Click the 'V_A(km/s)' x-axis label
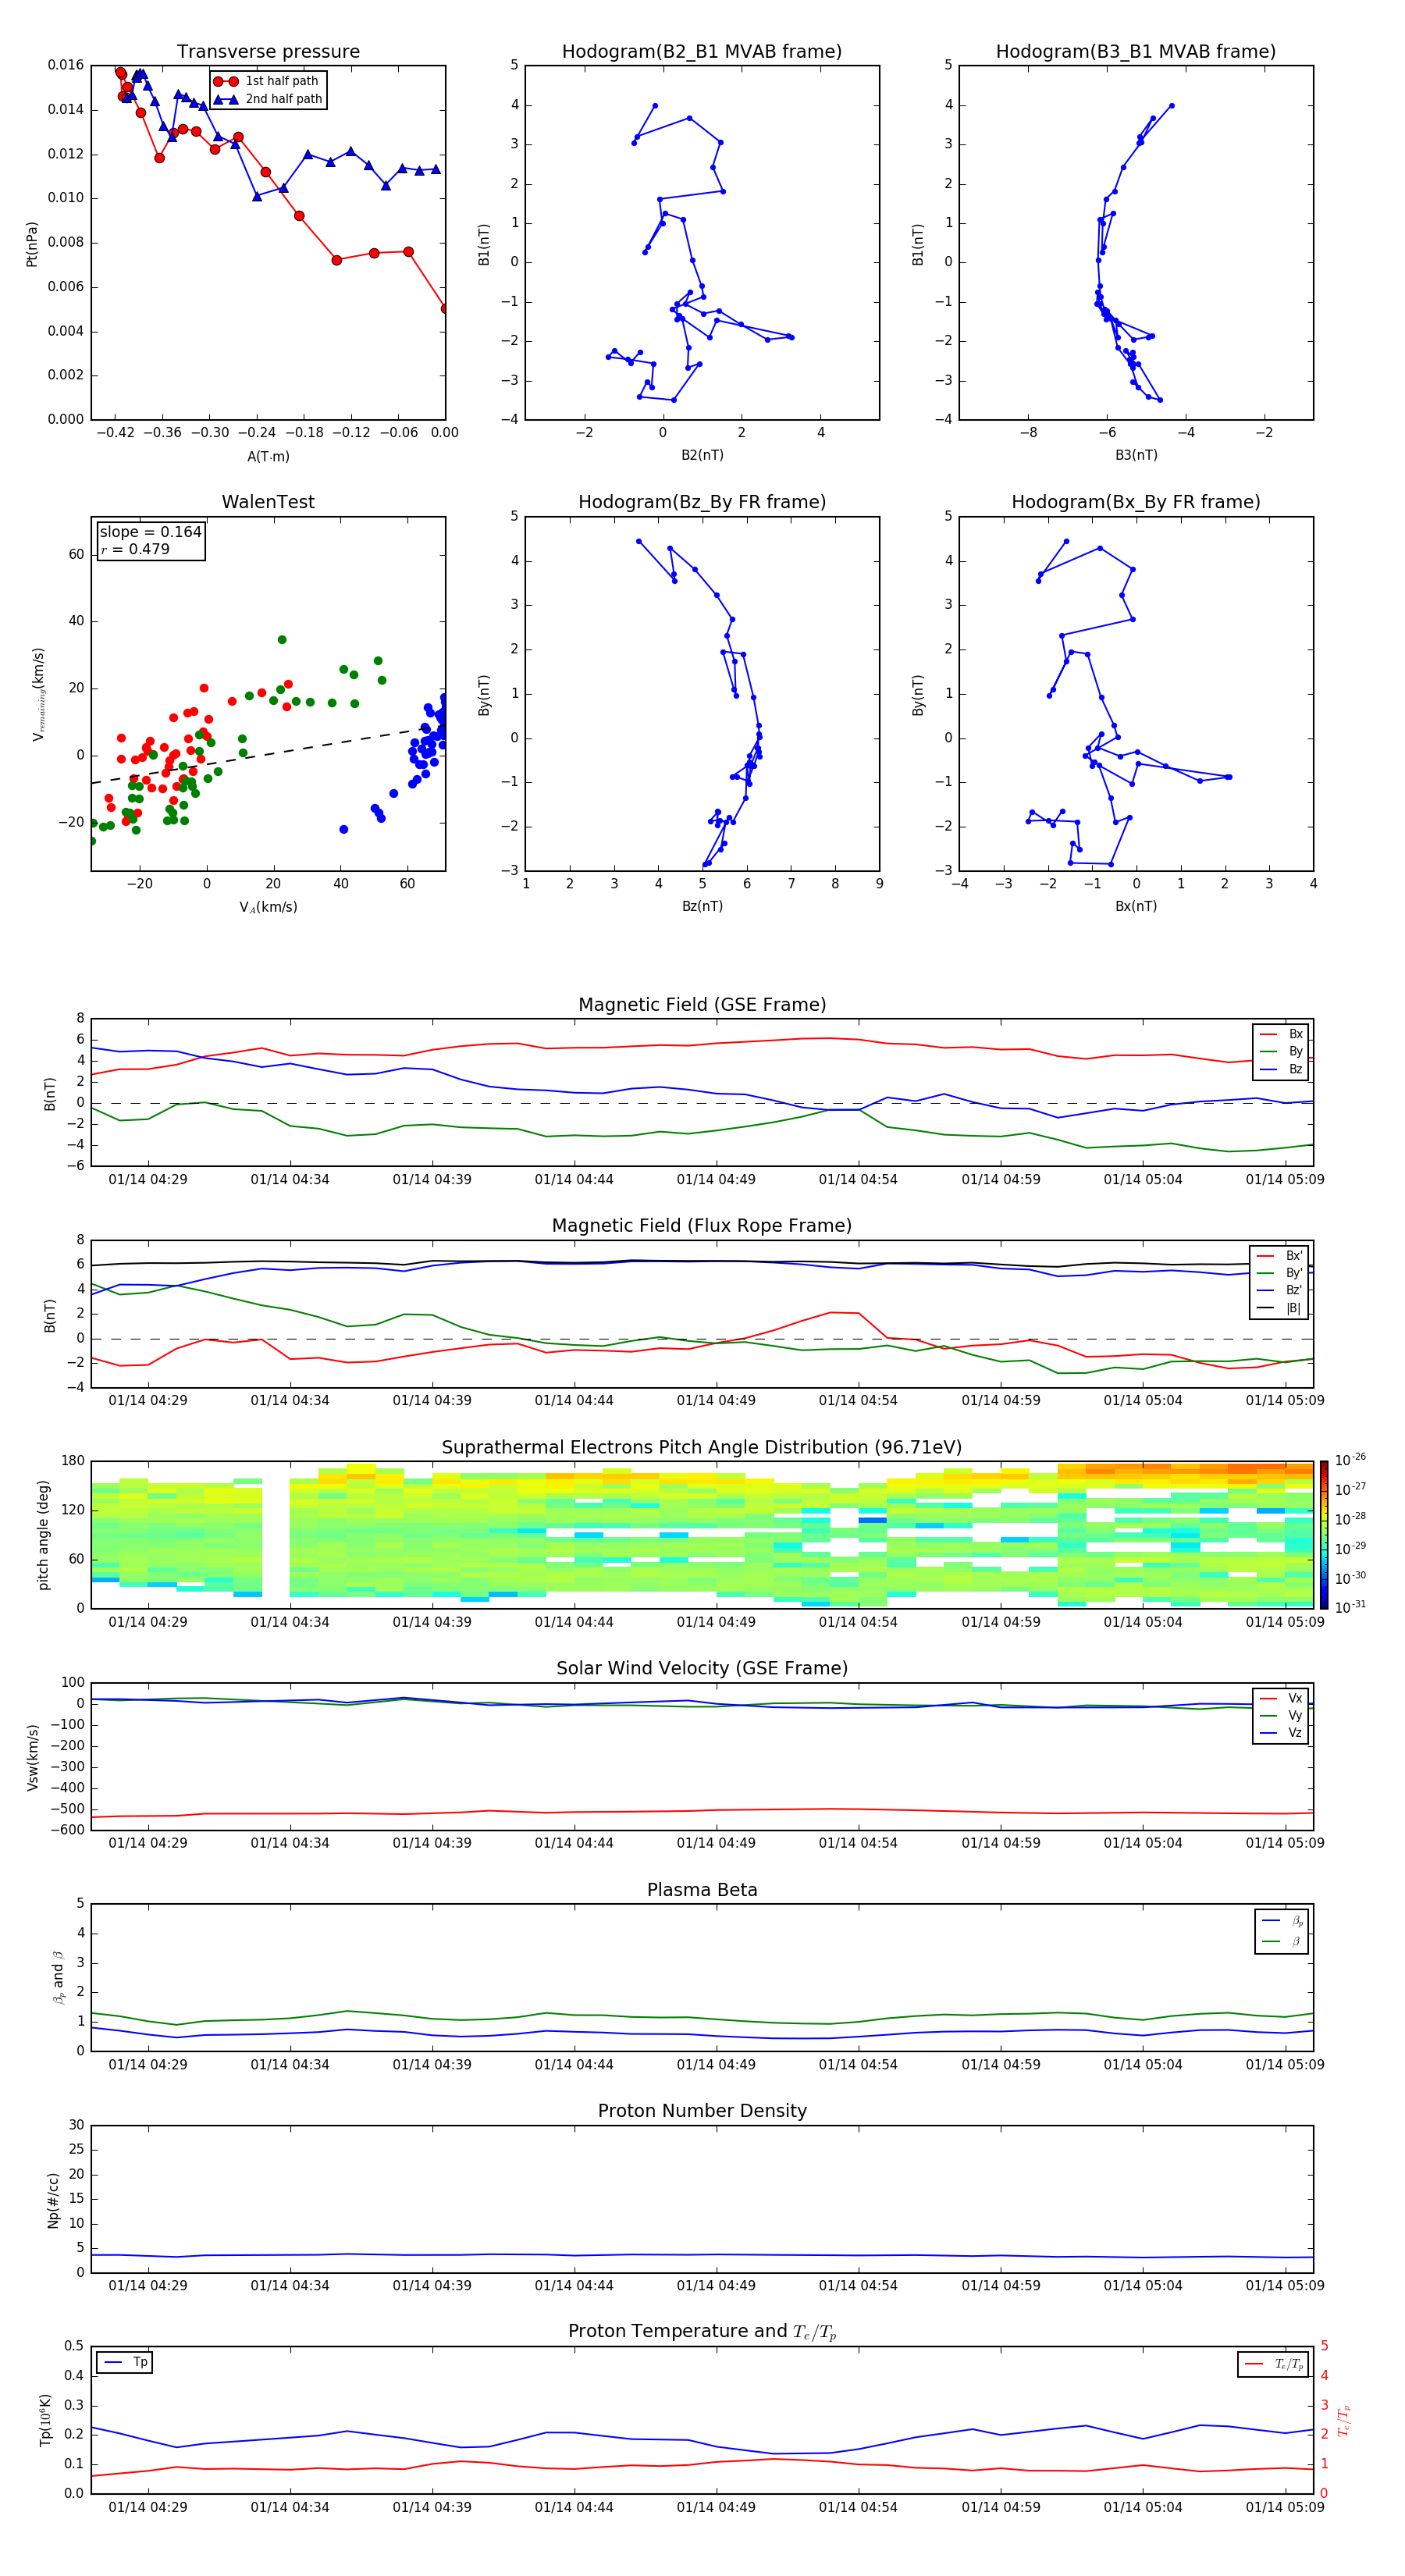This screenshot has height=2576, width=1405. coord(268,907)
